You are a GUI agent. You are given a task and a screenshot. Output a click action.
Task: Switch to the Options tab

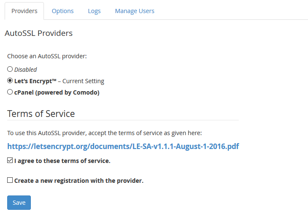[x=63, y=11]
